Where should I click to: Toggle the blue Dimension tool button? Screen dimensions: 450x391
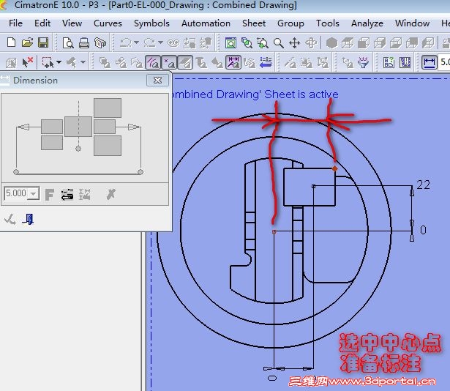click(429, 62)
